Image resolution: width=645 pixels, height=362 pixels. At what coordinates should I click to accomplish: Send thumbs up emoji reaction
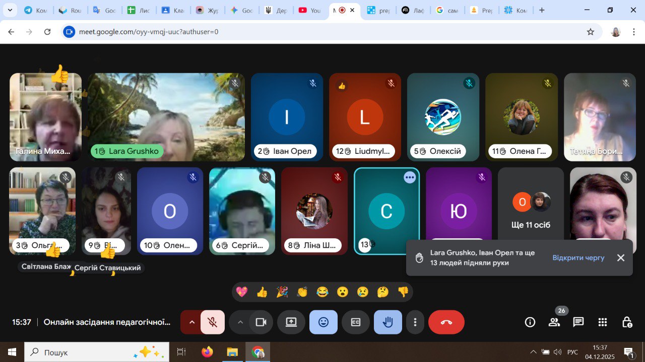[262, 292]
